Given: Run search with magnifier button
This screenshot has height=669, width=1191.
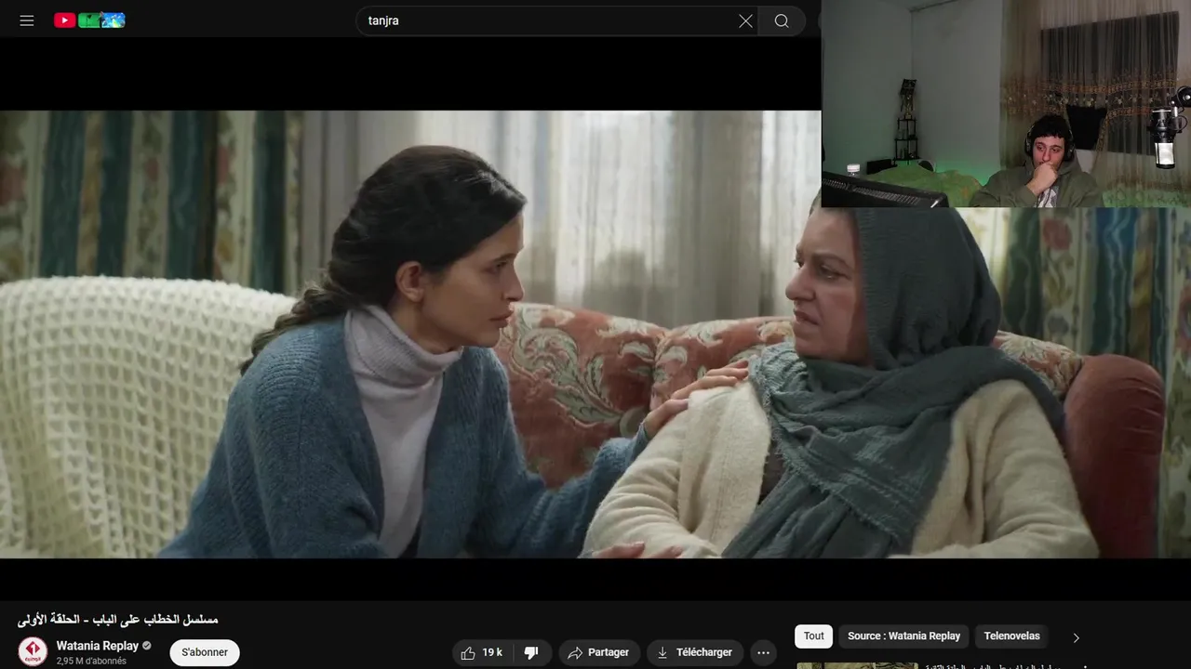Looking at the screenshot, I should point(782,20).
